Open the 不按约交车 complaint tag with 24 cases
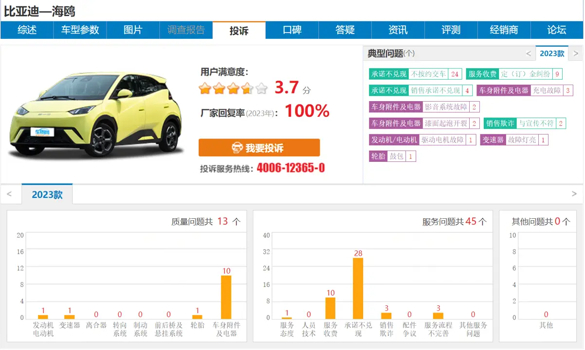 tap(428, 74)
